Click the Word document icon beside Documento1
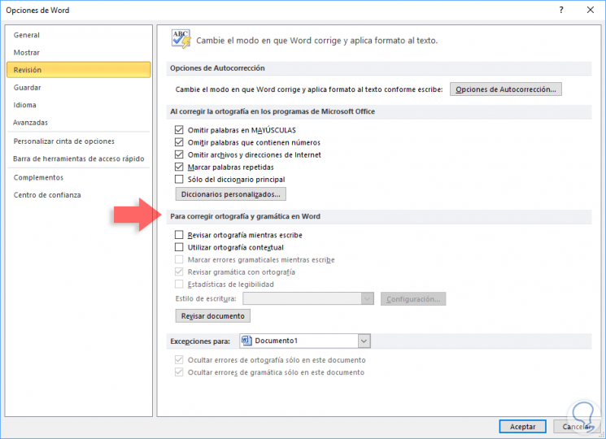The width and height of the screenshot is (606, 439). coord(246,341)
